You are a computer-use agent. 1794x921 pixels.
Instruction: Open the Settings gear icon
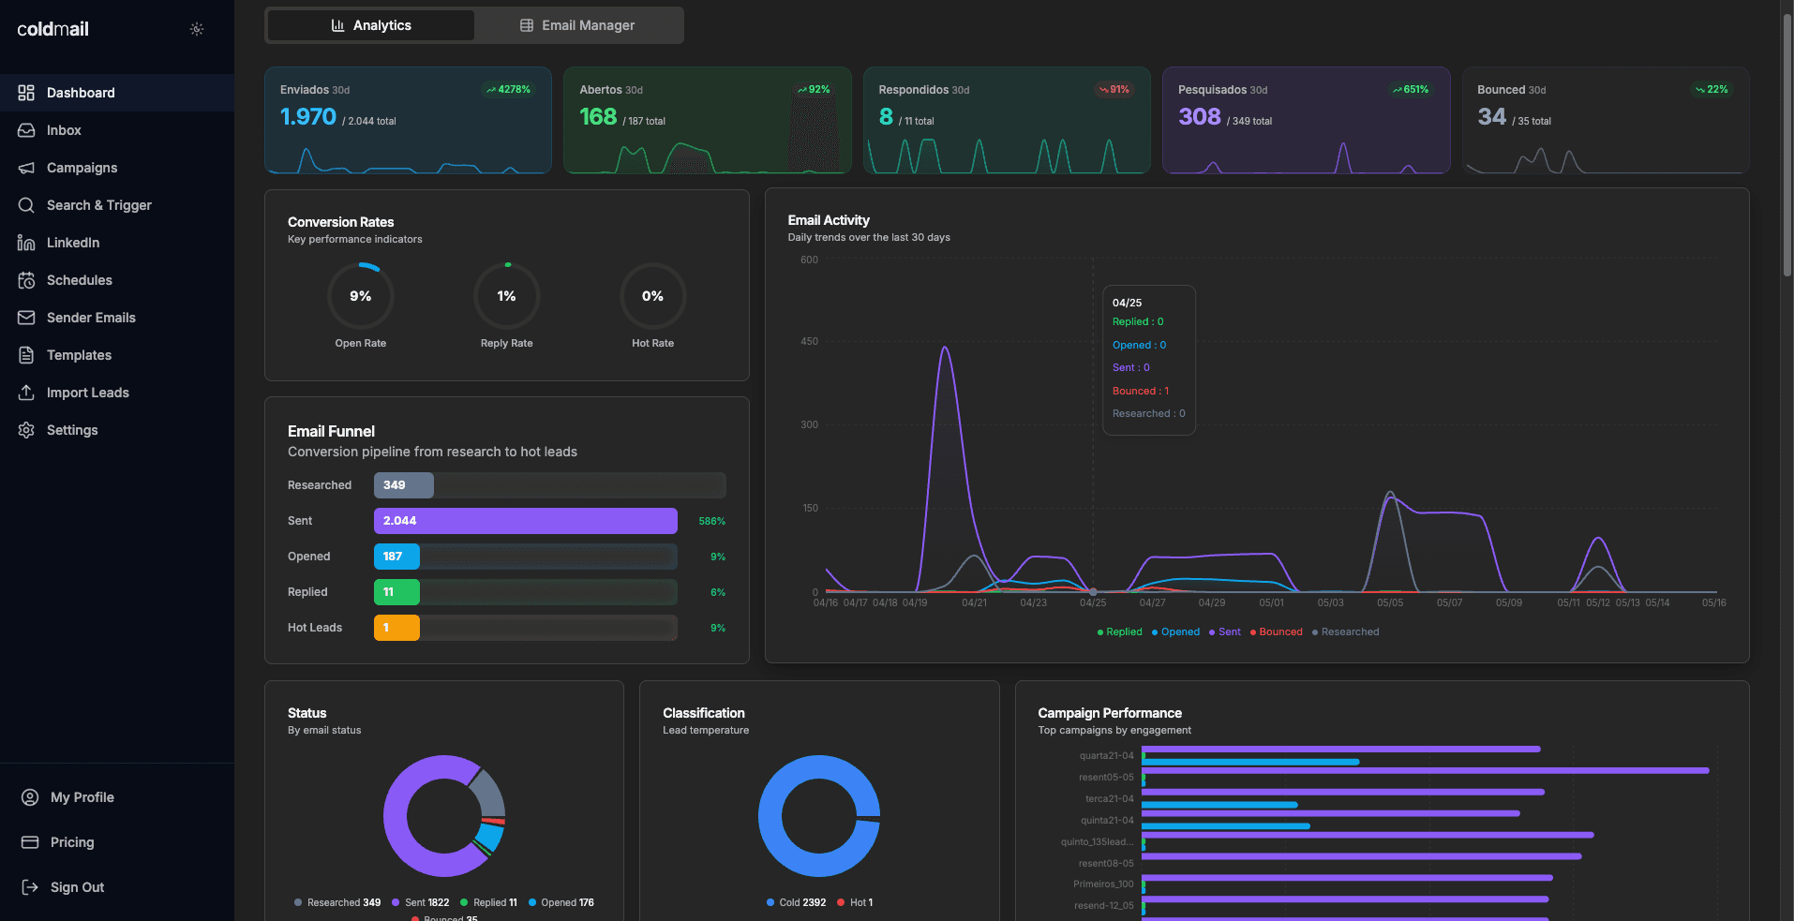click(26, 430)
